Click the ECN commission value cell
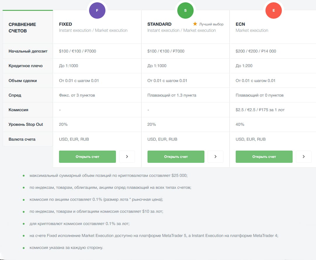Viewport: 316px width, 260px height. pyautogui.click(x=260, y=110)
